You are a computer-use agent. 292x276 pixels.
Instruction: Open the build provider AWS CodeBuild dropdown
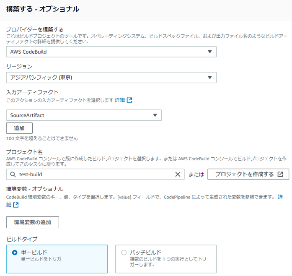click(111, 52)
